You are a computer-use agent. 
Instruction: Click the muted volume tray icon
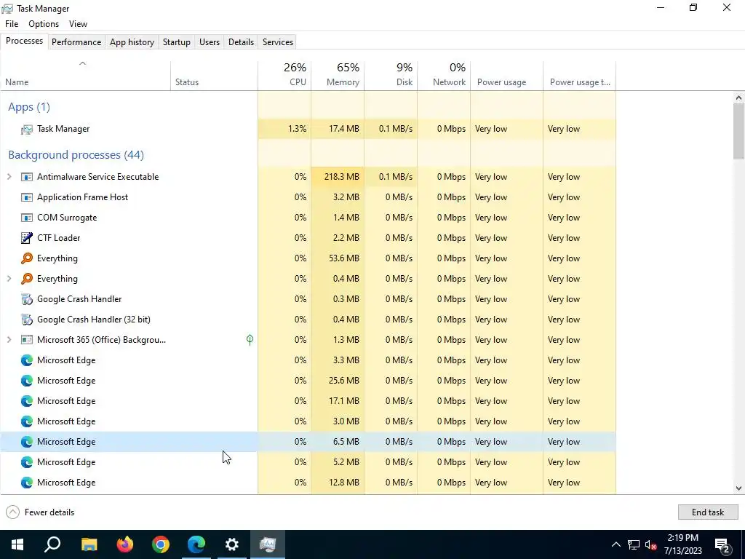pyautogui.click(x=651, y=544)
